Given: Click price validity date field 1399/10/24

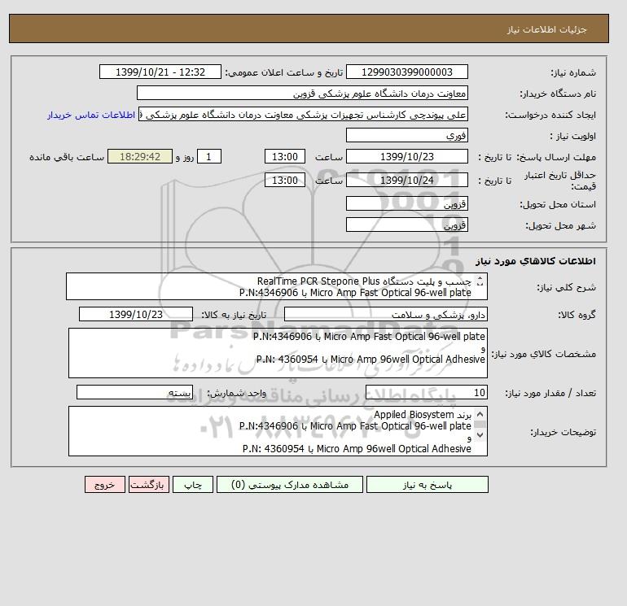Looking at the screenshot, I should click(x=406, y=180).
